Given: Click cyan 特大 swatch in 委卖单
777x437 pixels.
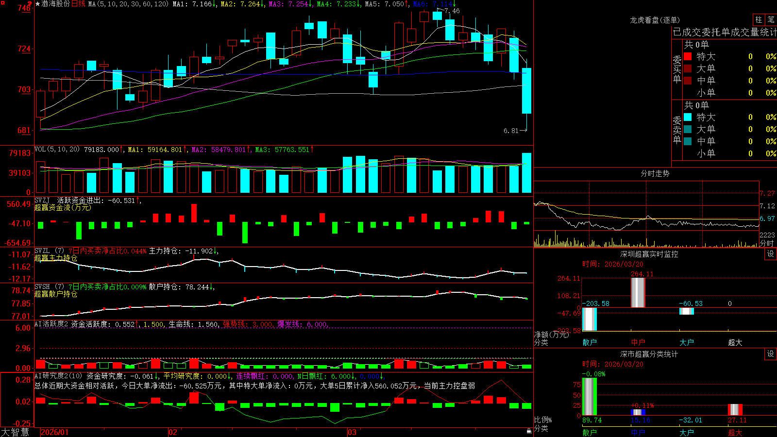Looking at the screenshot, I should (688, 117).
